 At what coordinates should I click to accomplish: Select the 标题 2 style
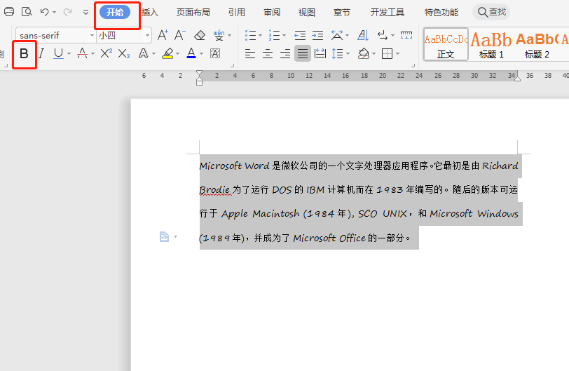pos(537,45)
